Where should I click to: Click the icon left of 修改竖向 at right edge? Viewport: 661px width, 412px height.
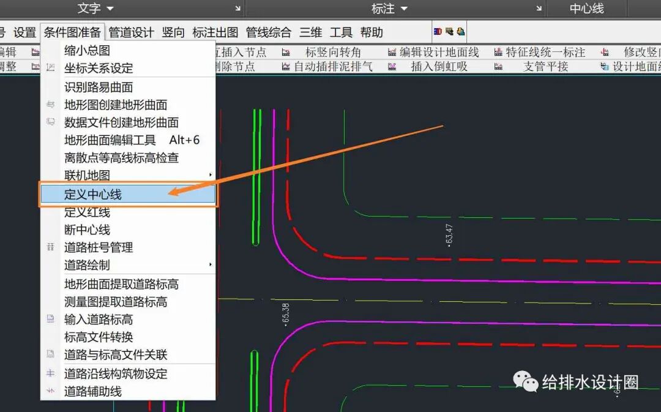coord(605,52)
